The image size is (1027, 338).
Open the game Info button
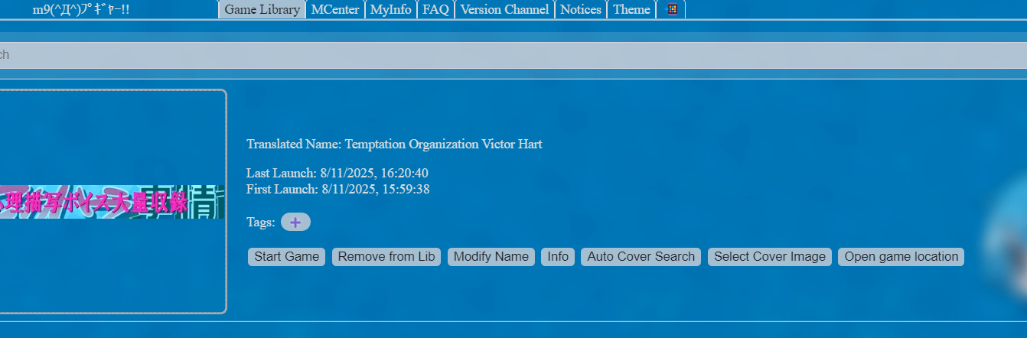click(x=558, y=257)
